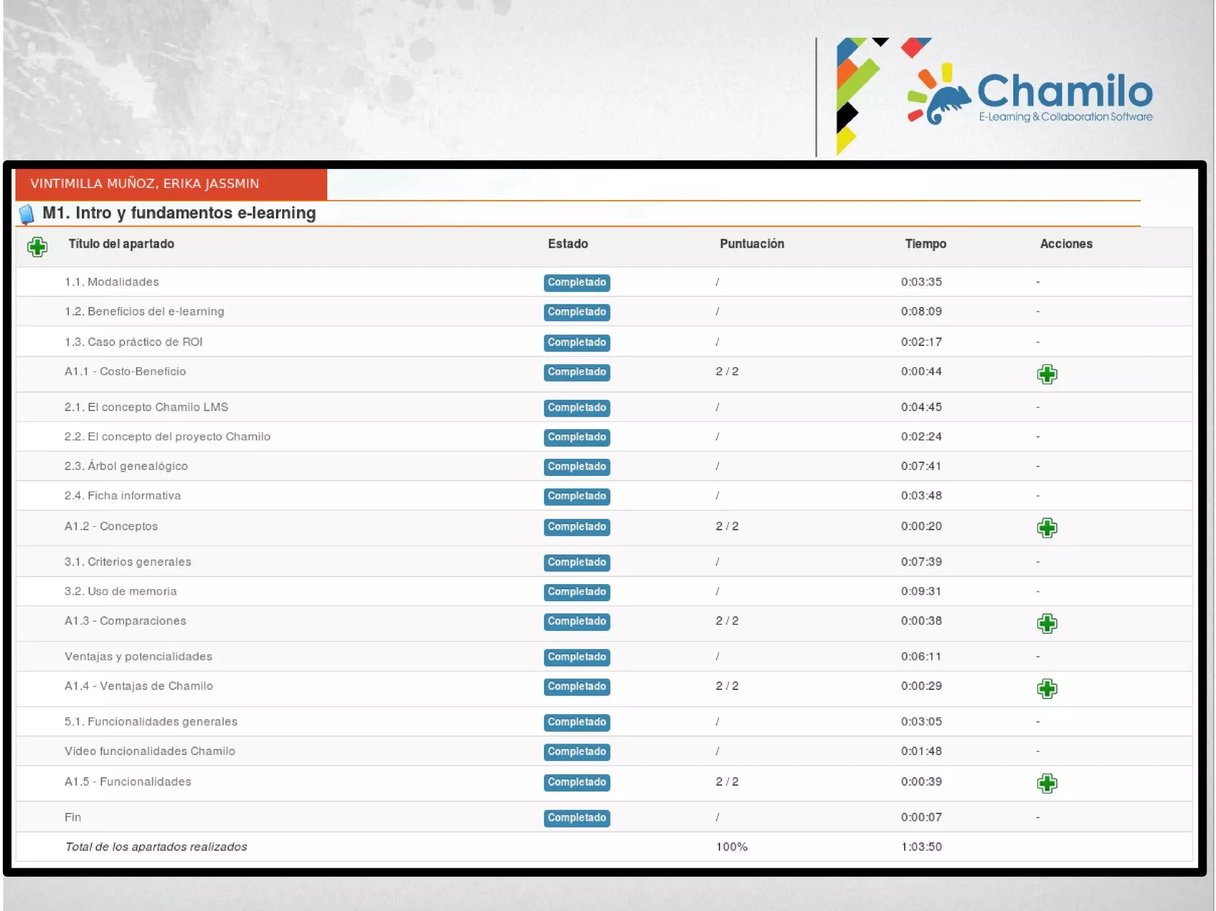Click the Puntuación column header
Screen dimensions: 1216x911
click(x=752, y=244)
